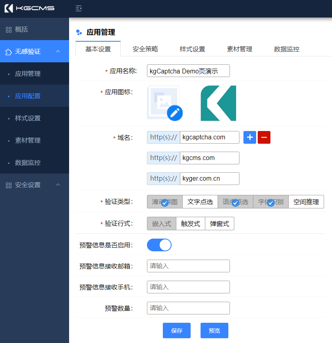
Task: Select the 弹窗式 verification mode
Action: 220,224
